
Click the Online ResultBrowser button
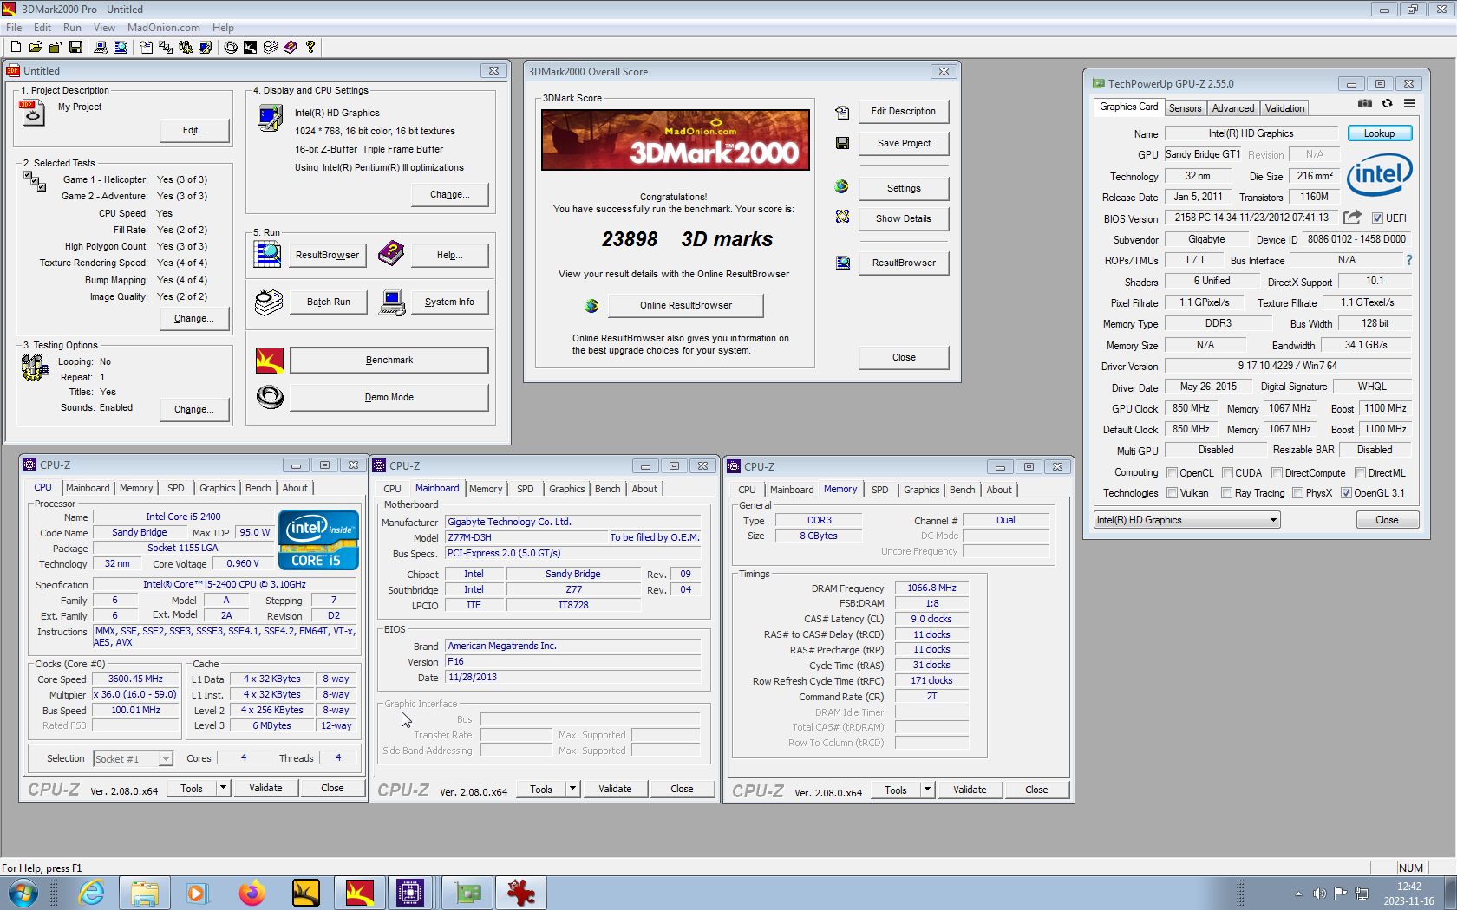click(x=685, y=305)
